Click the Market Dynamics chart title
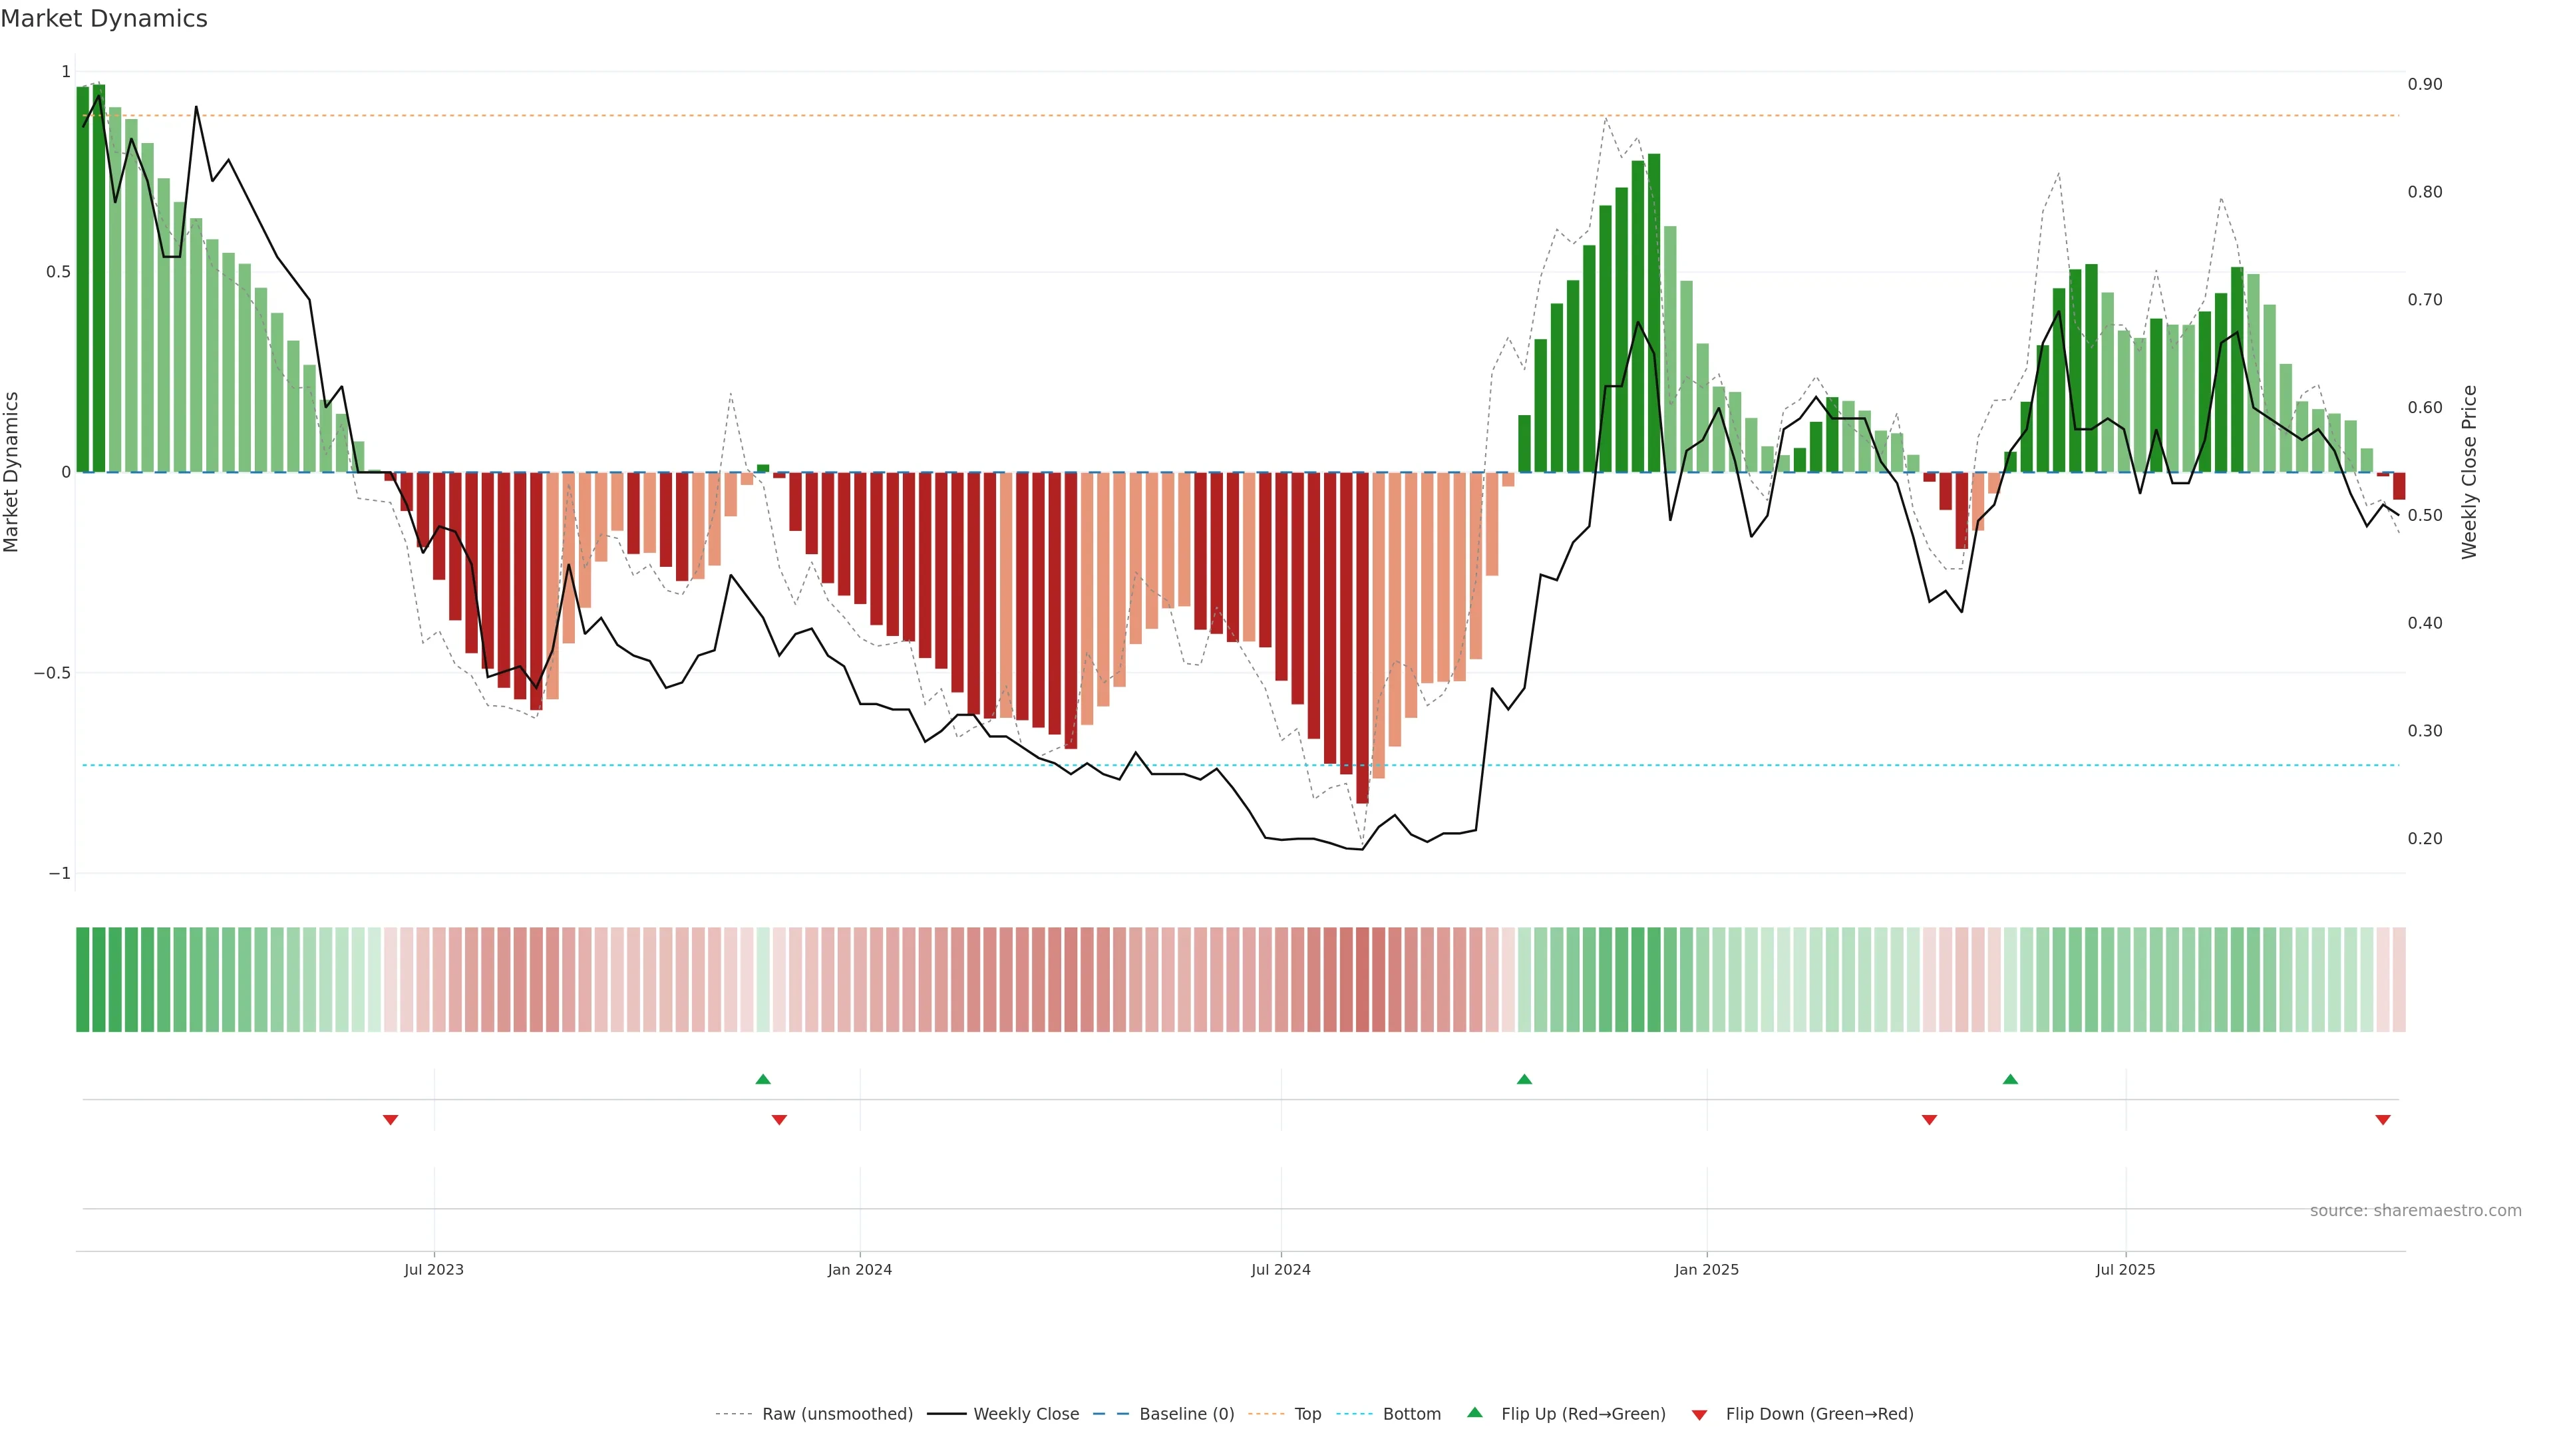2555x1437 pixels. click(x=104, y=19)
